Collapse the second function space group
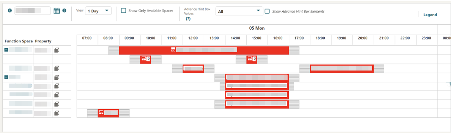 tap(6, 77)
